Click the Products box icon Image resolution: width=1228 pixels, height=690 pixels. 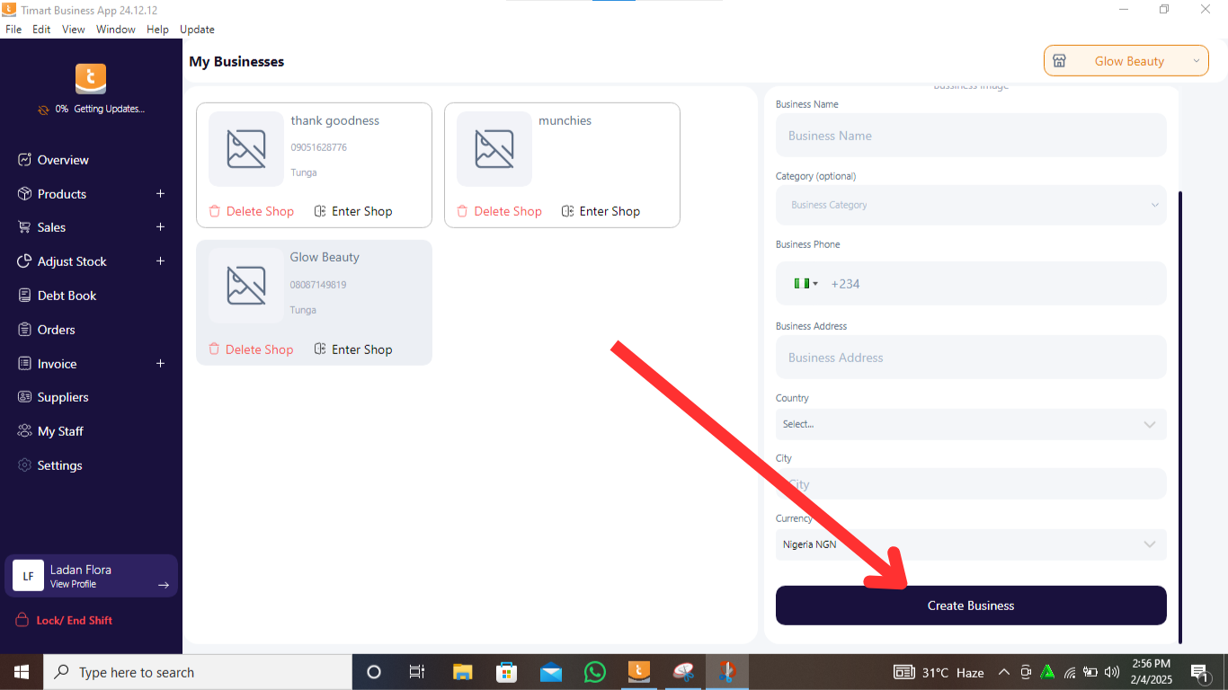25,194
